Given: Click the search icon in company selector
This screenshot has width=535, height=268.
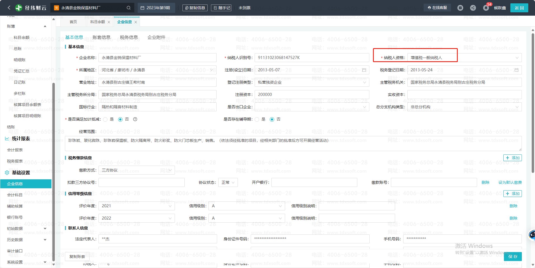Looking at the screenshot, I should [128, 8].
